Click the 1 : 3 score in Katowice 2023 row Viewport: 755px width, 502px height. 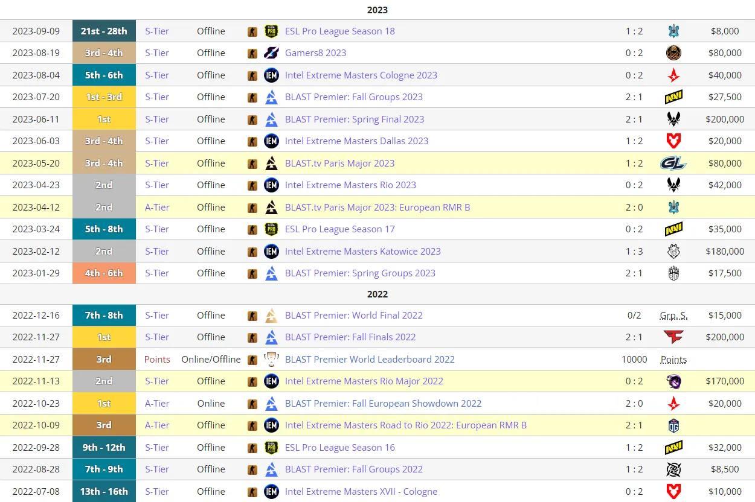click(x=634, y=252)
